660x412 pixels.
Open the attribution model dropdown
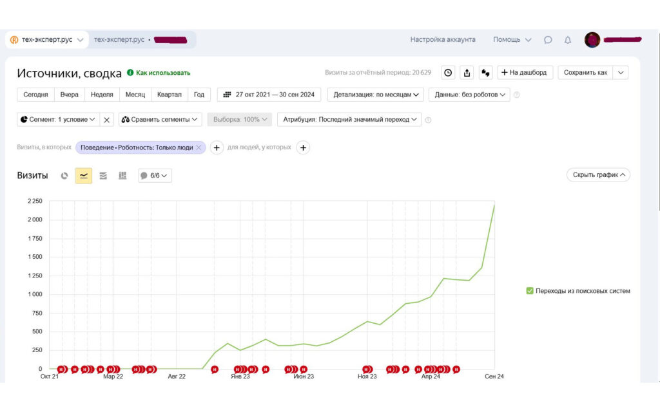[349, 119]
